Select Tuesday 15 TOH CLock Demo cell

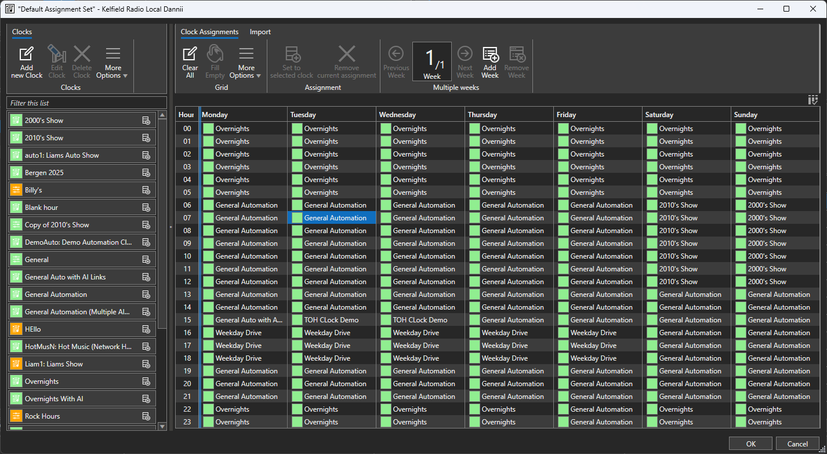click(x=332, y=320)
